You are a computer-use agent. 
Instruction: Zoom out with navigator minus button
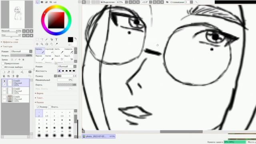pyautogui.click(x=24, y=31)
